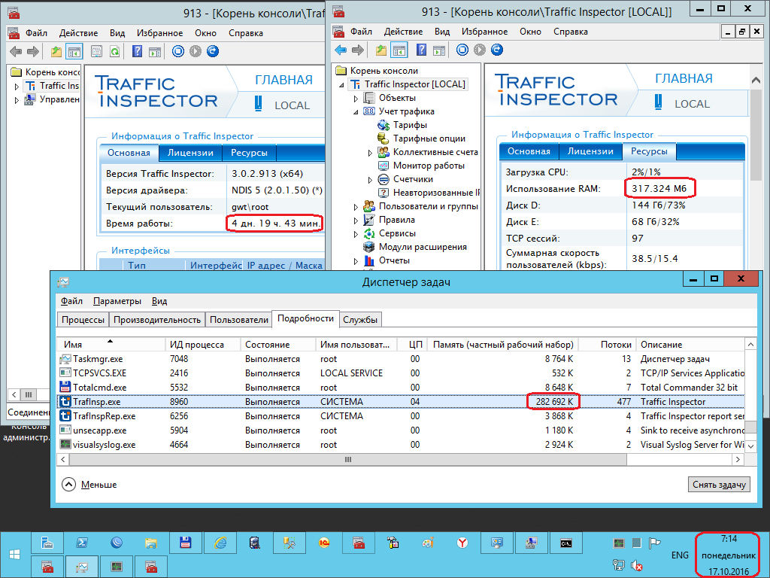Go back using the blue arrow in right console toolbar
The width and height of the screenshot is (770, 578).
click(341, 50)
